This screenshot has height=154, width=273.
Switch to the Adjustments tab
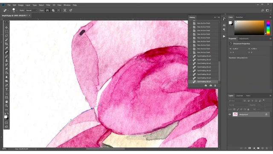pos(244,38)
